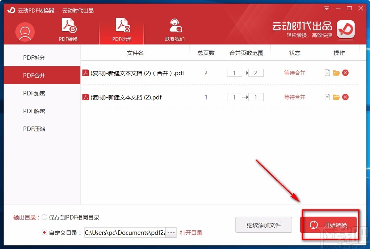Click the 继续添加文件 button
Screen dimensions: 370x249
264,225
